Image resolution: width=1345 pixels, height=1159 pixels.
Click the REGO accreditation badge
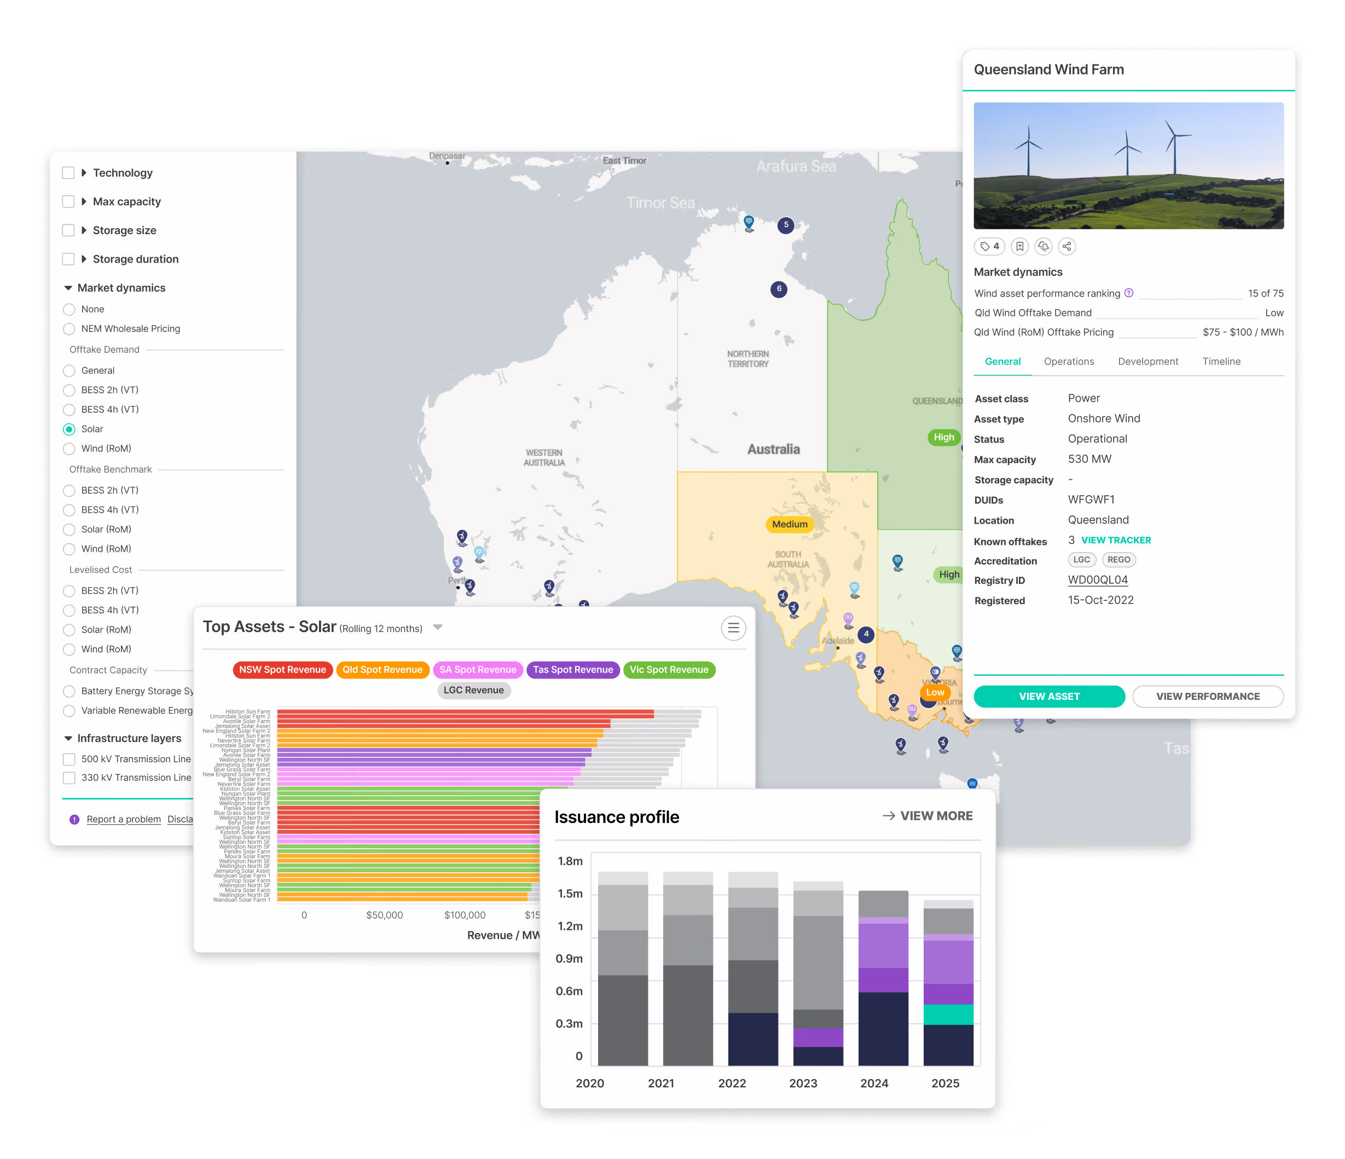pyautogui.click(x=1118, y=560)
